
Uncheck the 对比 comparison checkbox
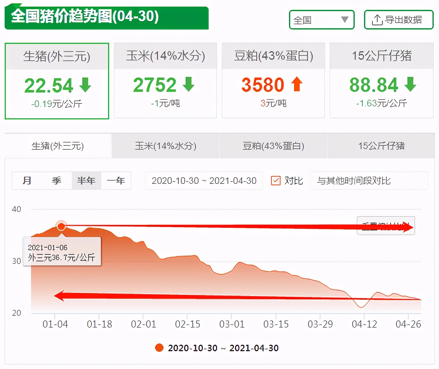(x=276, y=181)
